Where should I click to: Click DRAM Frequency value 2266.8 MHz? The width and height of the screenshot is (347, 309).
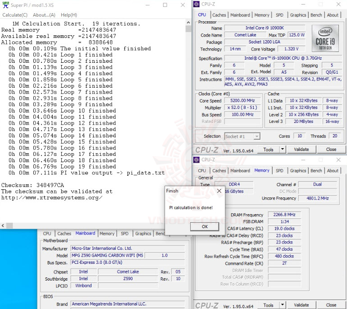click(x=284, y=215)
